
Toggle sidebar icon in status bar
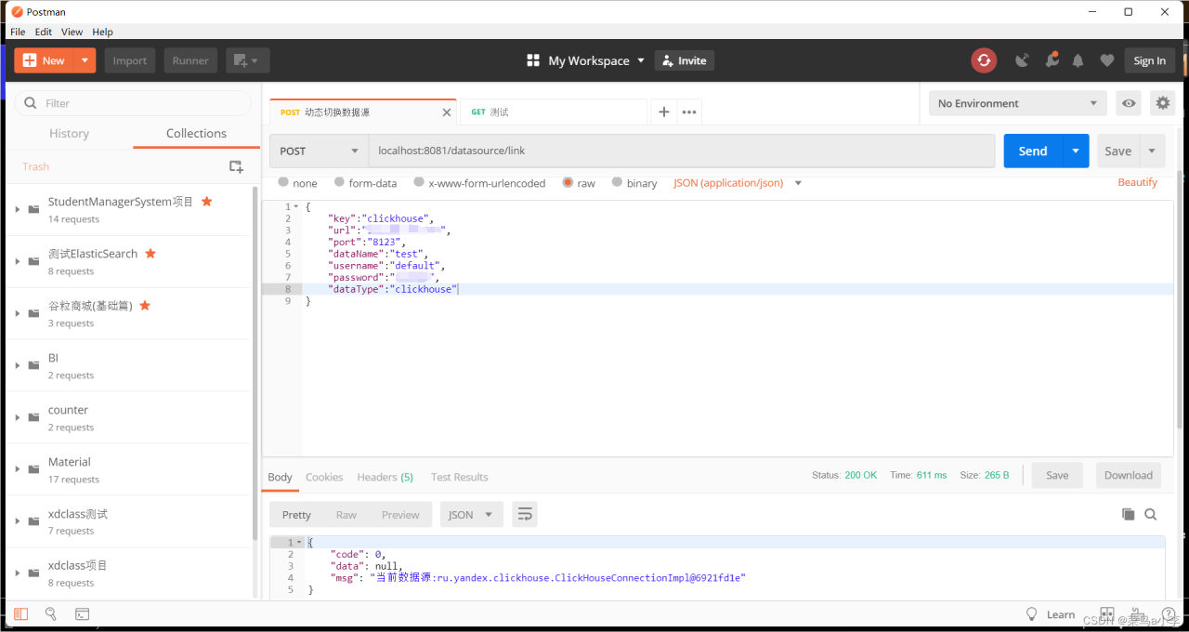coord(20,614)
